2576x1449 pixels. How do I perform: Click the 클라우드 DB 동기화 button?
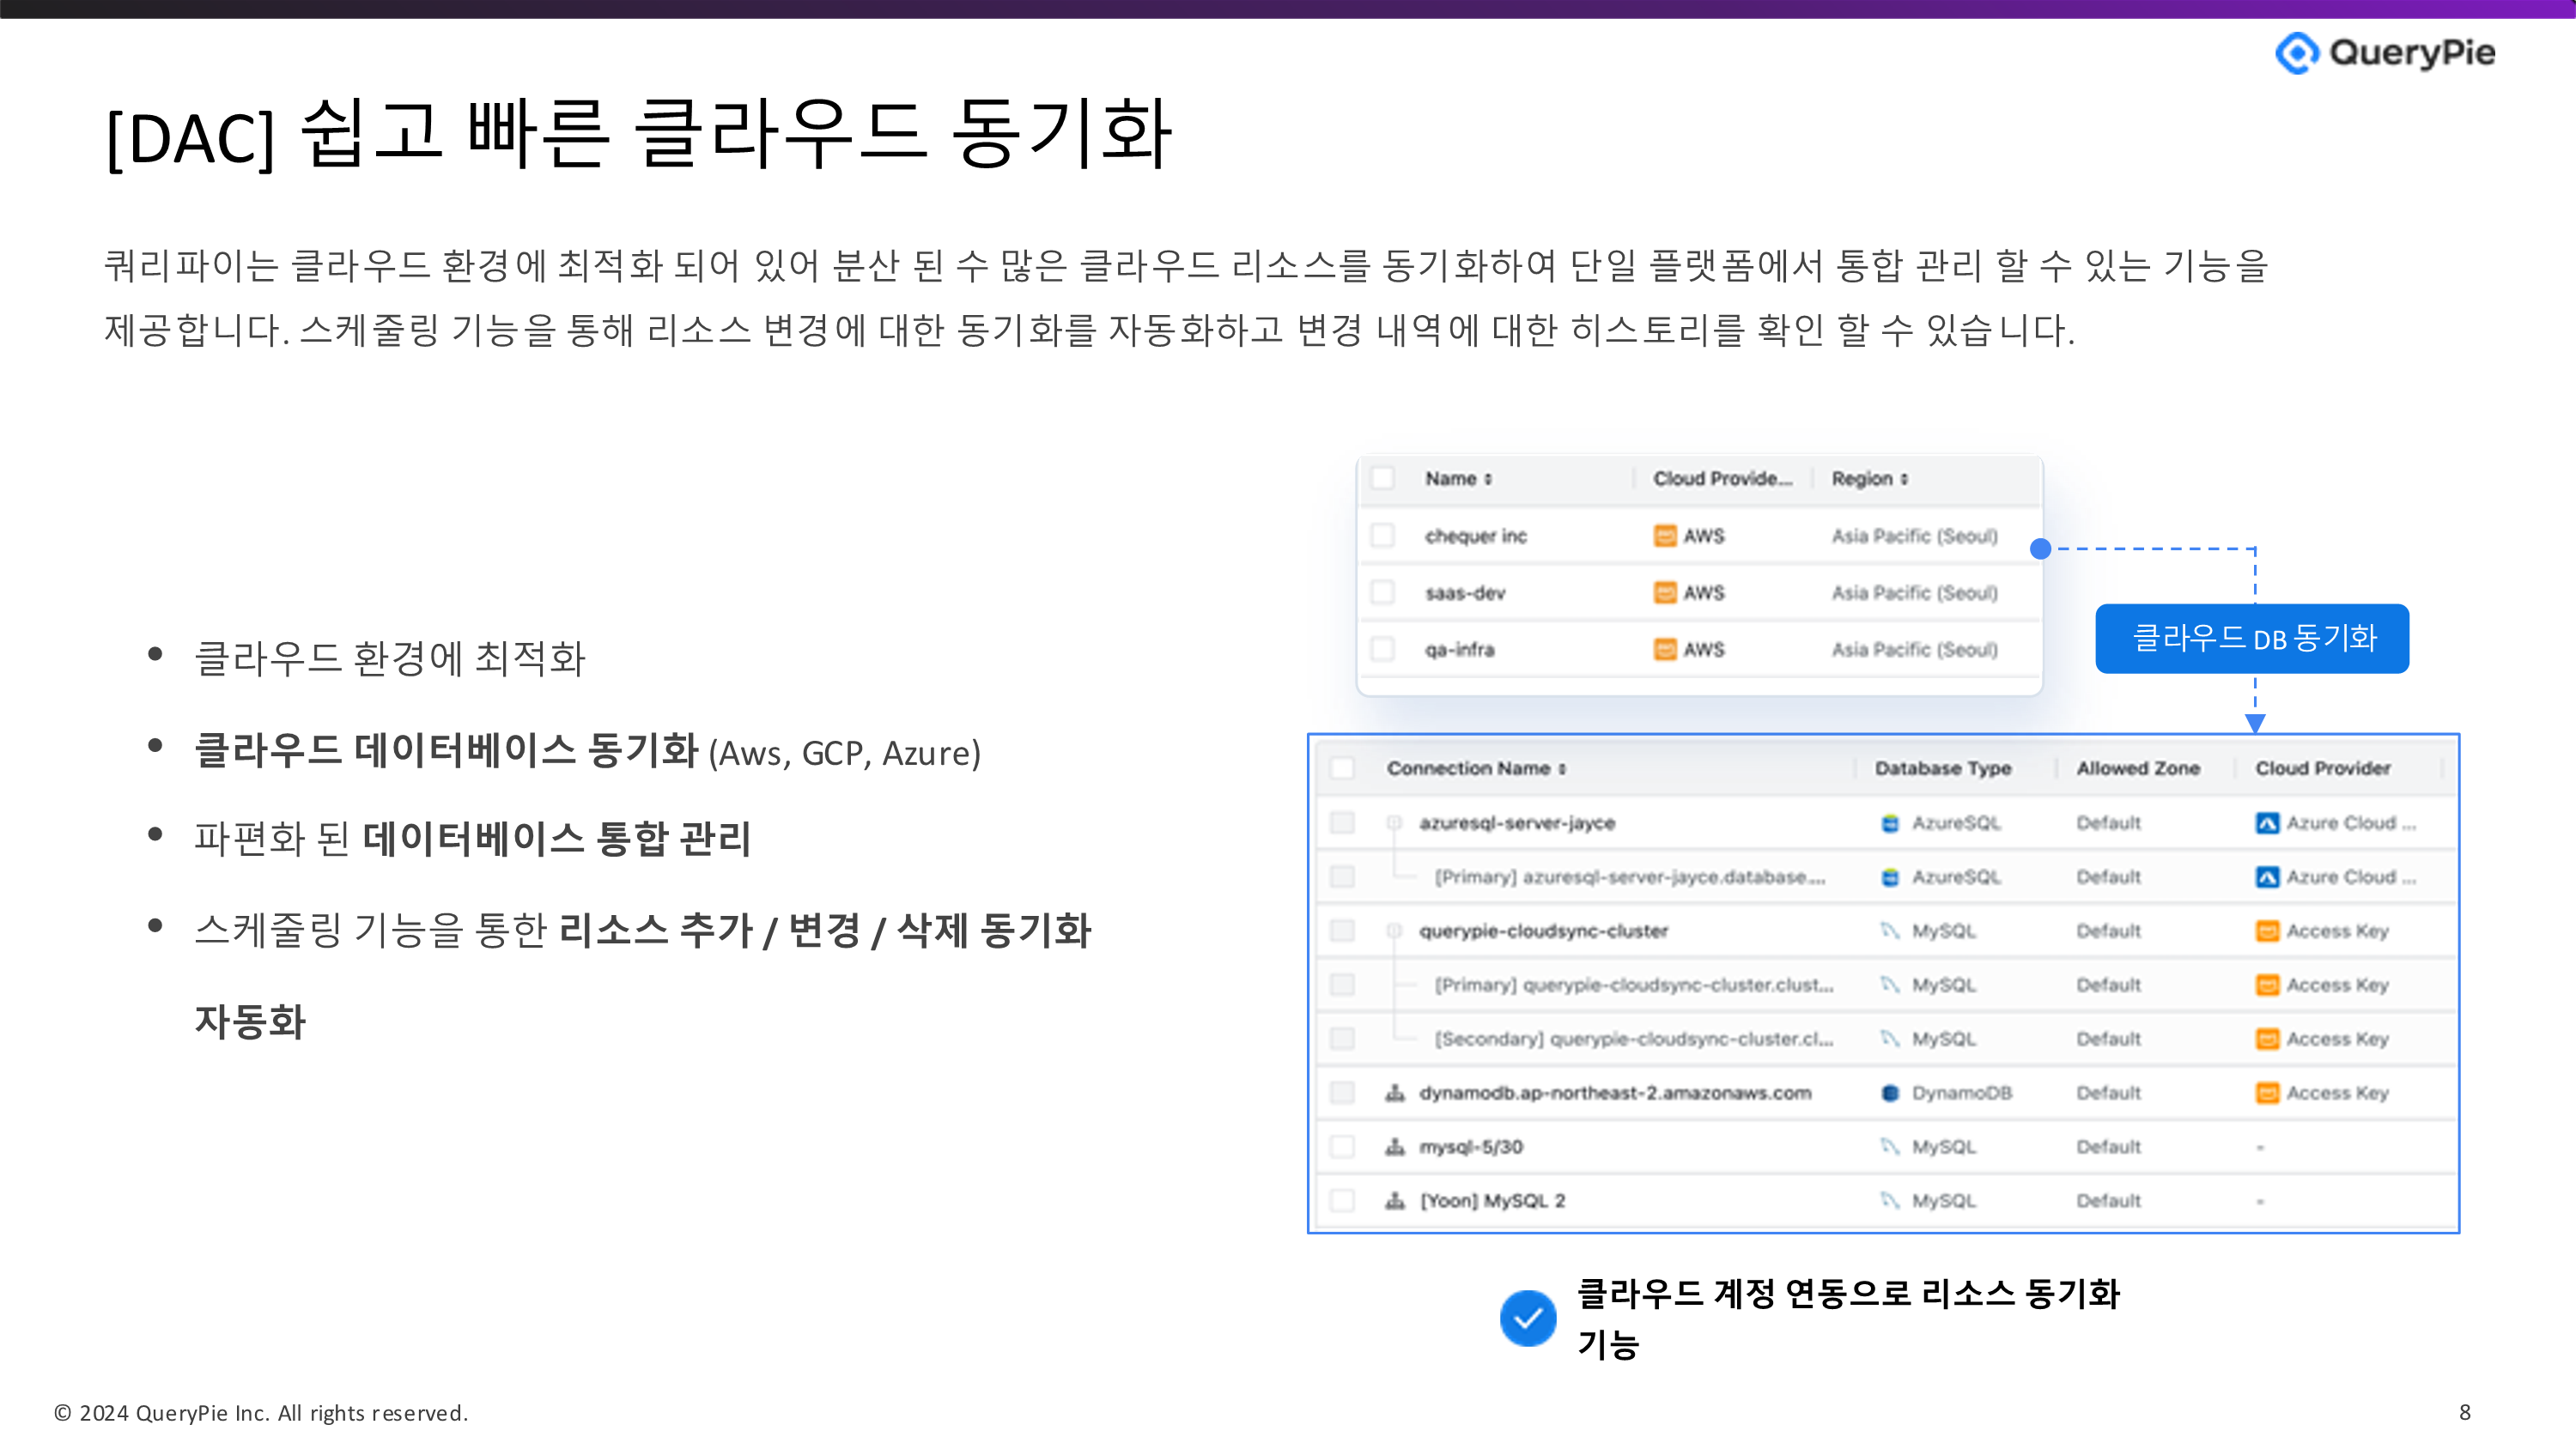pos(2252,638)
